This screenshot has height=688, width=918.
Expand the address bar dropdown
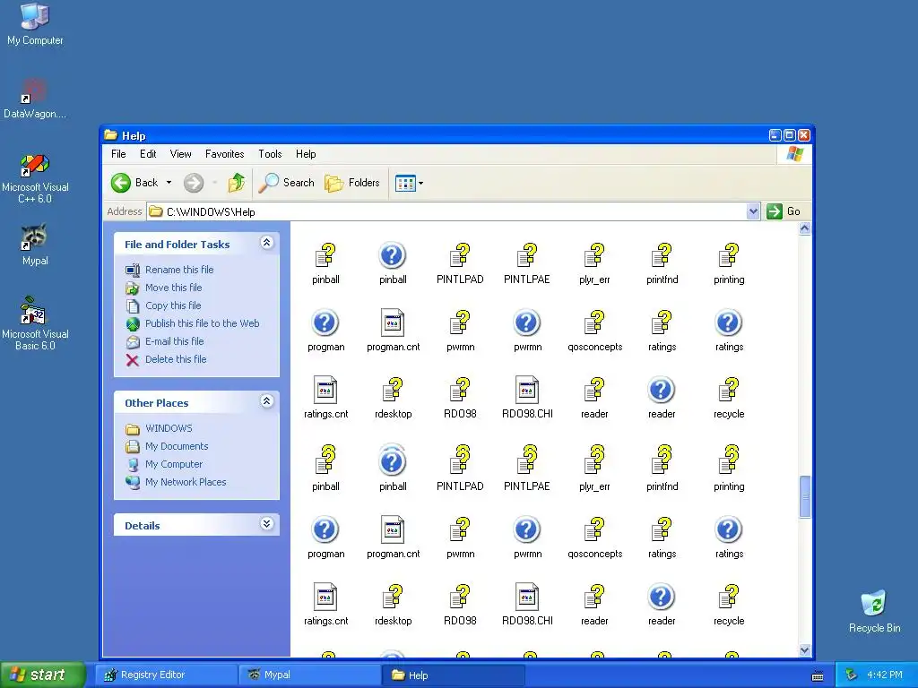point(753,211)
